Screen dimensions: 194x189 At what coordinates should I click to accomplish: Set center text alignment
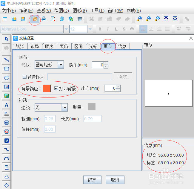point(151,29)
